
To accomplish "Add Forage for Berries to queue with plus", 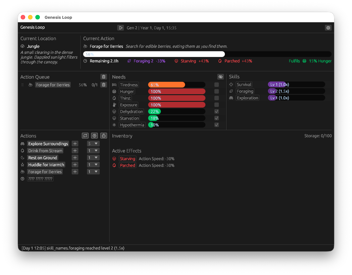I will pyautogui.click(x=75, y=172).
